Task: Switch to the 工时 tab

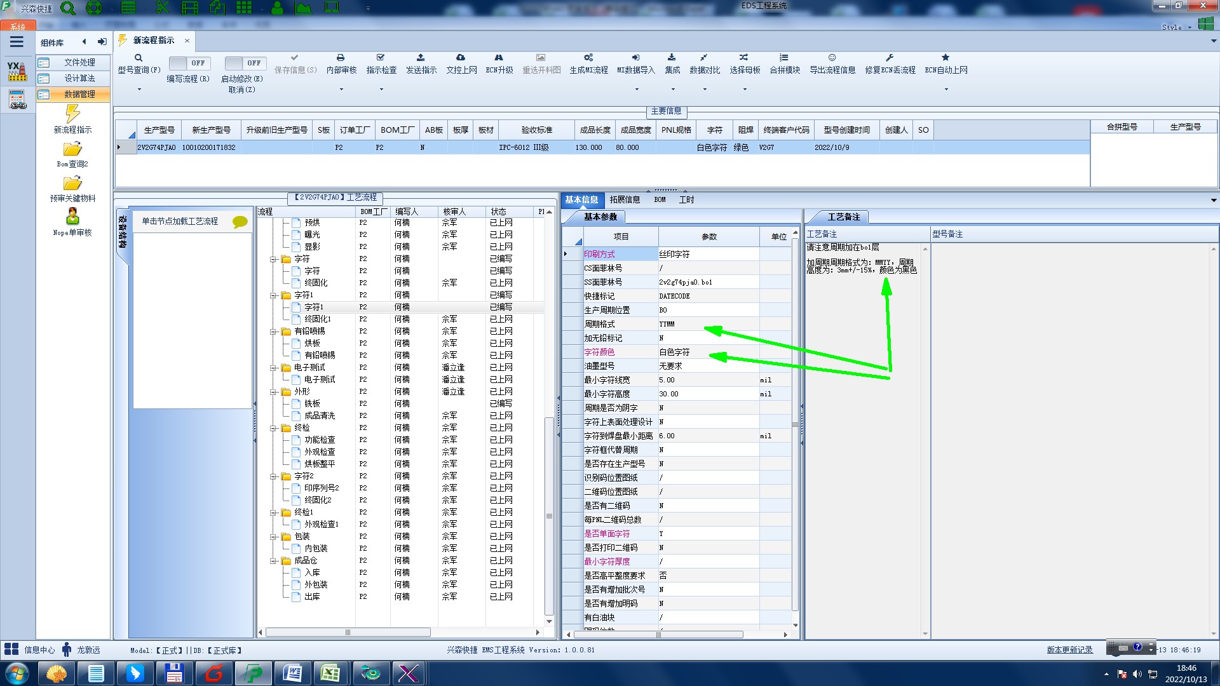Action: [686, 199]
